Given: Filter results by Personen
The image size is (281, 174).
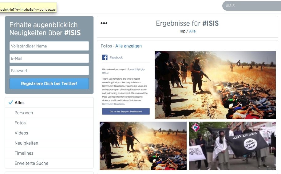Looking at the screenshot, I should pos(49,113).
